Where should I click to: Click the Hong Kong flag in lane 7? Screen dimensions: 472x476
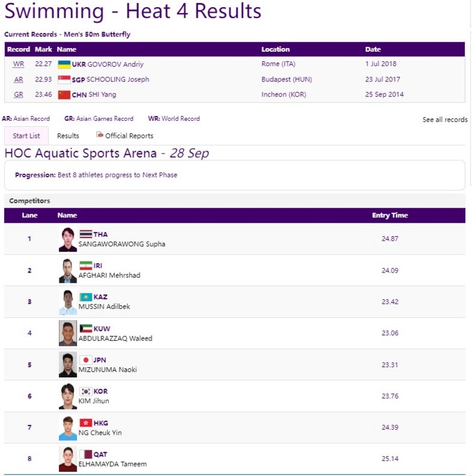coord(86,423)
